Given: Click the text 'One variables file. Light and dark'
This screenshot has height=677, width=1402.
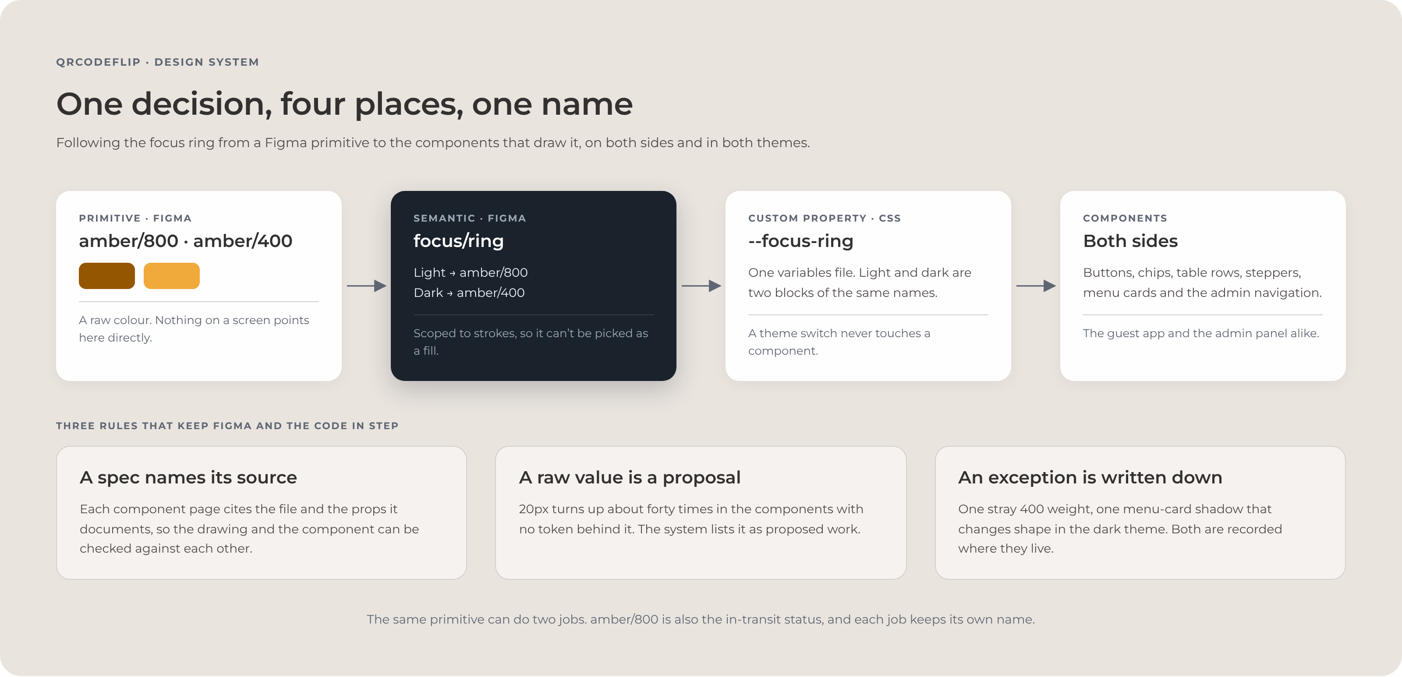Looking at the screenshot, I should click(859, 282).
